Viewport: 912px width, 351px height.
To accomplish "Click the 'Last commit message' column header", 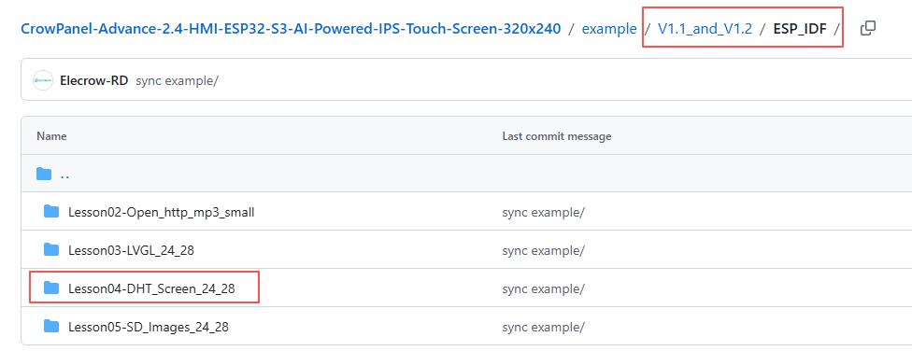I will (x=557, y=136).
